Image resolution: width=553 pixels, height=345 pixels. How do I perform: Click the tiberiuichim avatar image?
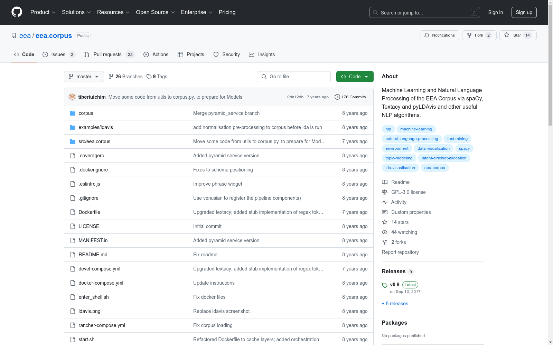72,97
